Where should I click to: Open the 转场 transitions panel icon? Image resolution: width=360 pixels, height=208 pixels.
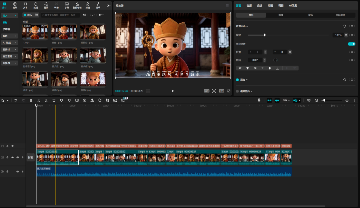coord(56,5)
